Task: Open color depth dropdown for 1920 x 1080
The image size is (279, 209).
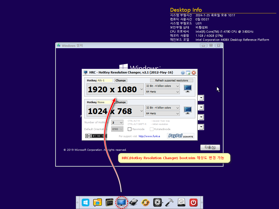Action: click(x=162, y=86)
